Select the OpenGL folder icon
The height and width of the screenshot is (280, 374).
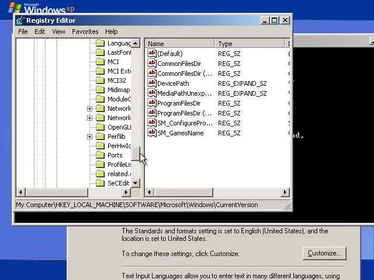pos(100,127)
